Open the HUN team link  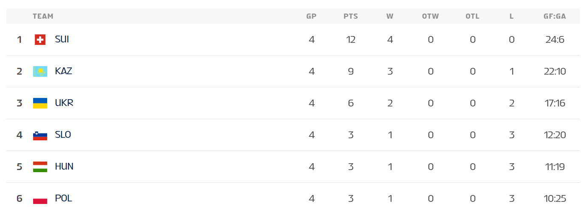(x=64, y=167)
